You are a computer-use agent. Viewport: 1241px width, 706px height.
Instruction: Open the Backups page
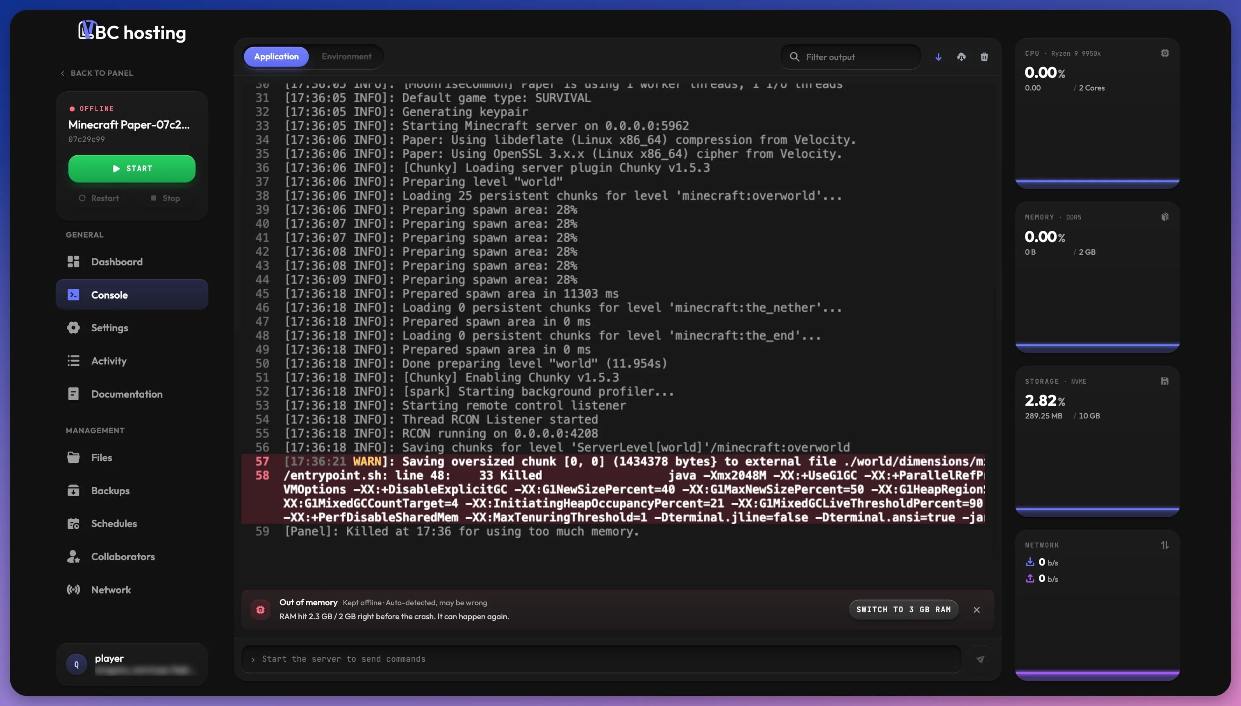132,491
